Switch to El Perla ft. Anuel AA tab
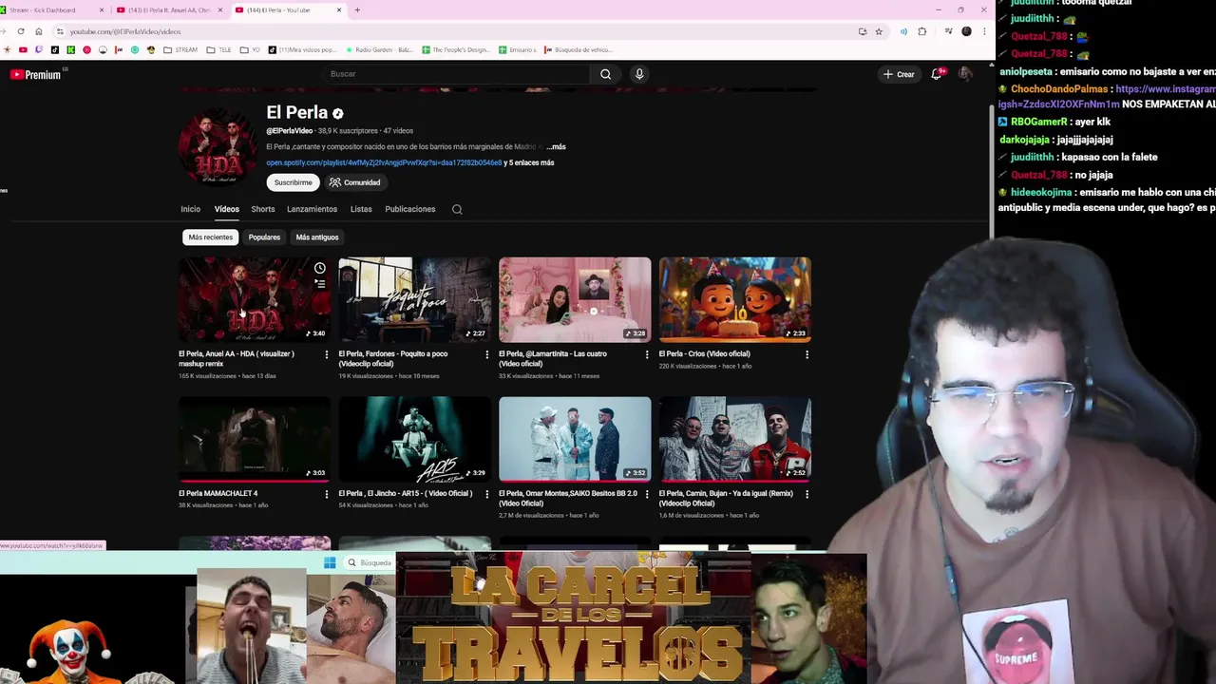This screenshot has height=684, width=1216. tap(169, 9)
